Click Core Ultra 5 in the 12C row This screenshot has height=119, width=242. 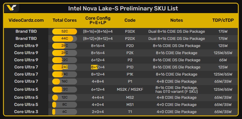click(26, 98)
